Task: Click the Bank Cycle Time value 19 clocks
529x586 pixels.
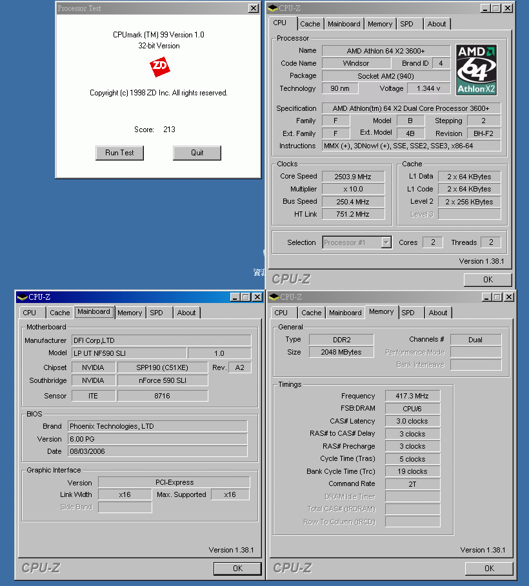Action: (412, 471)
